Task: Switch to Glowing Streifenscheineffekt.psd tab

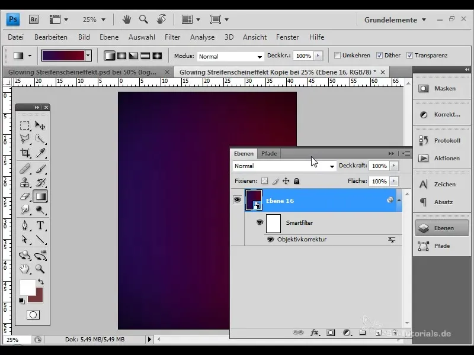Action: tap(82, 72)
